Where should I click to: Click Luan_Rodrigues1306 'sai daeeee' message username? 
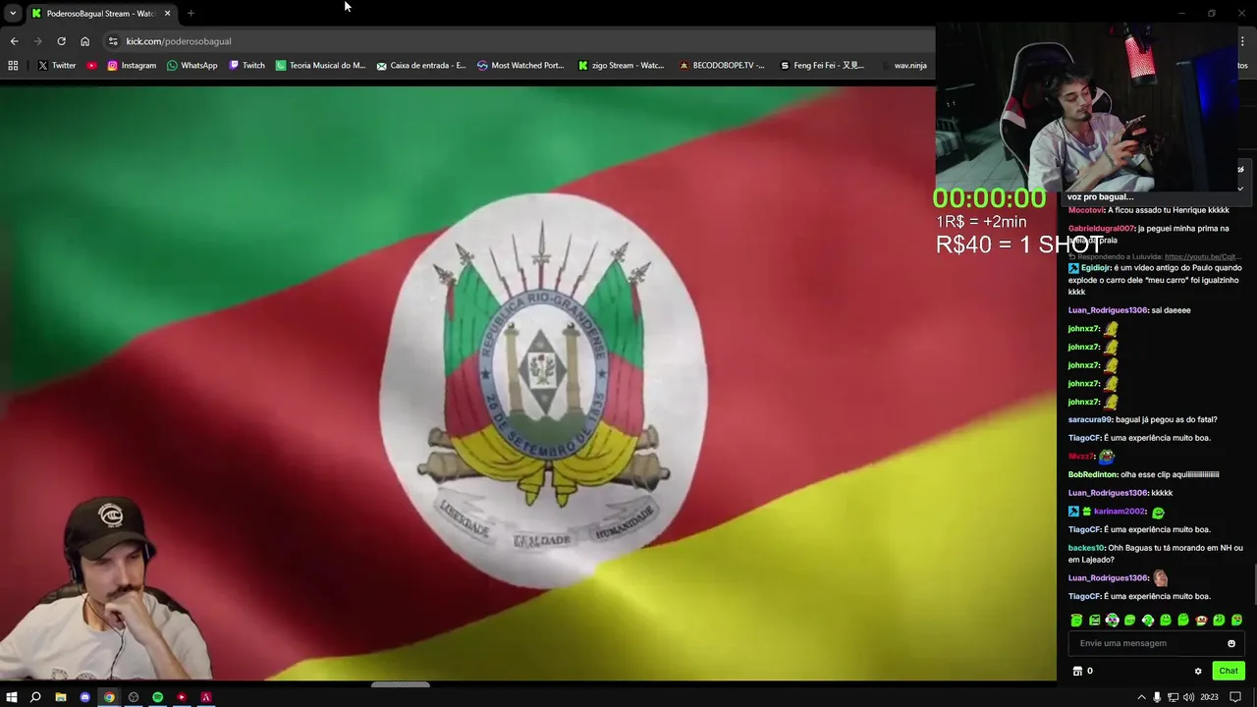pyautogui.click(x=1108, y=310)
